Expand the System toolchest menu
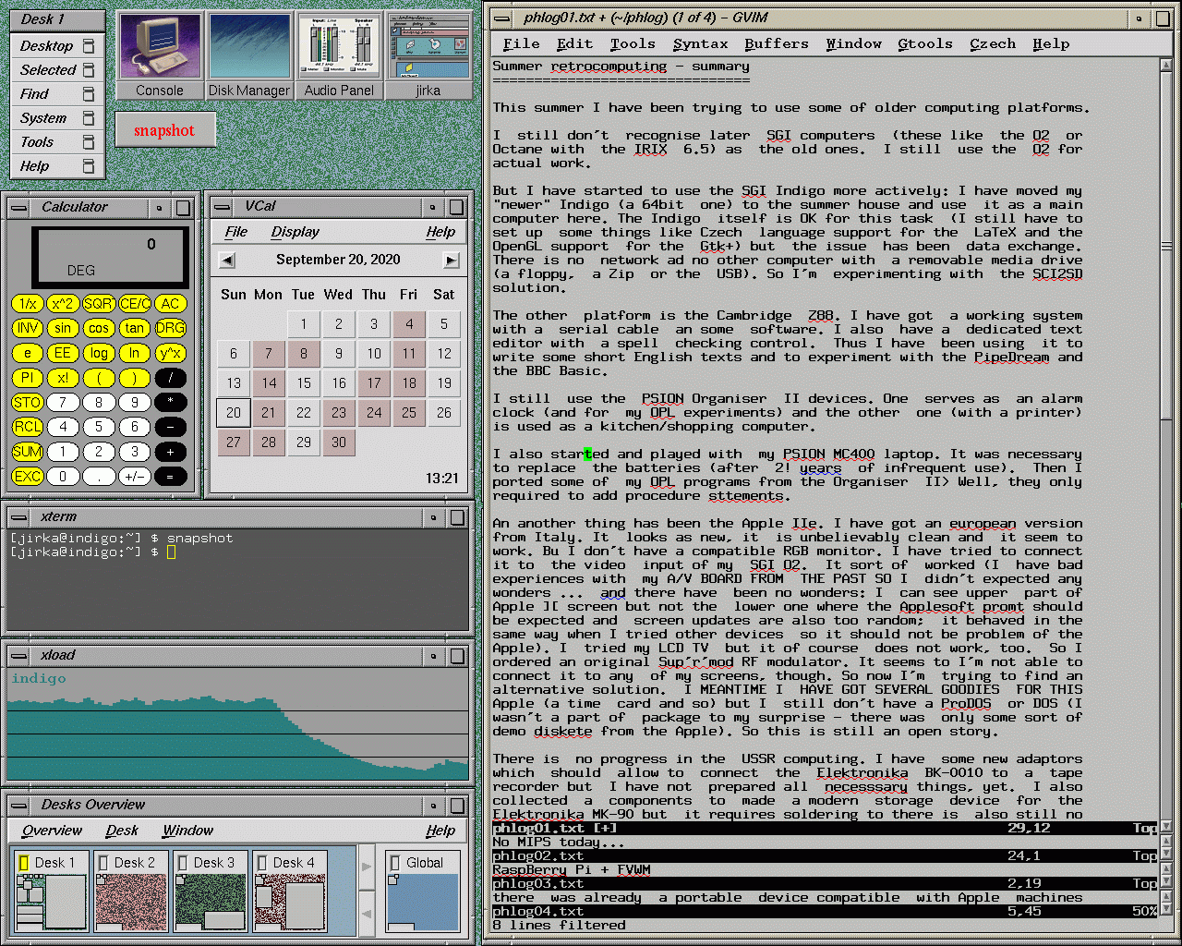The image size is (1182, 946). (x=43, y=118)
